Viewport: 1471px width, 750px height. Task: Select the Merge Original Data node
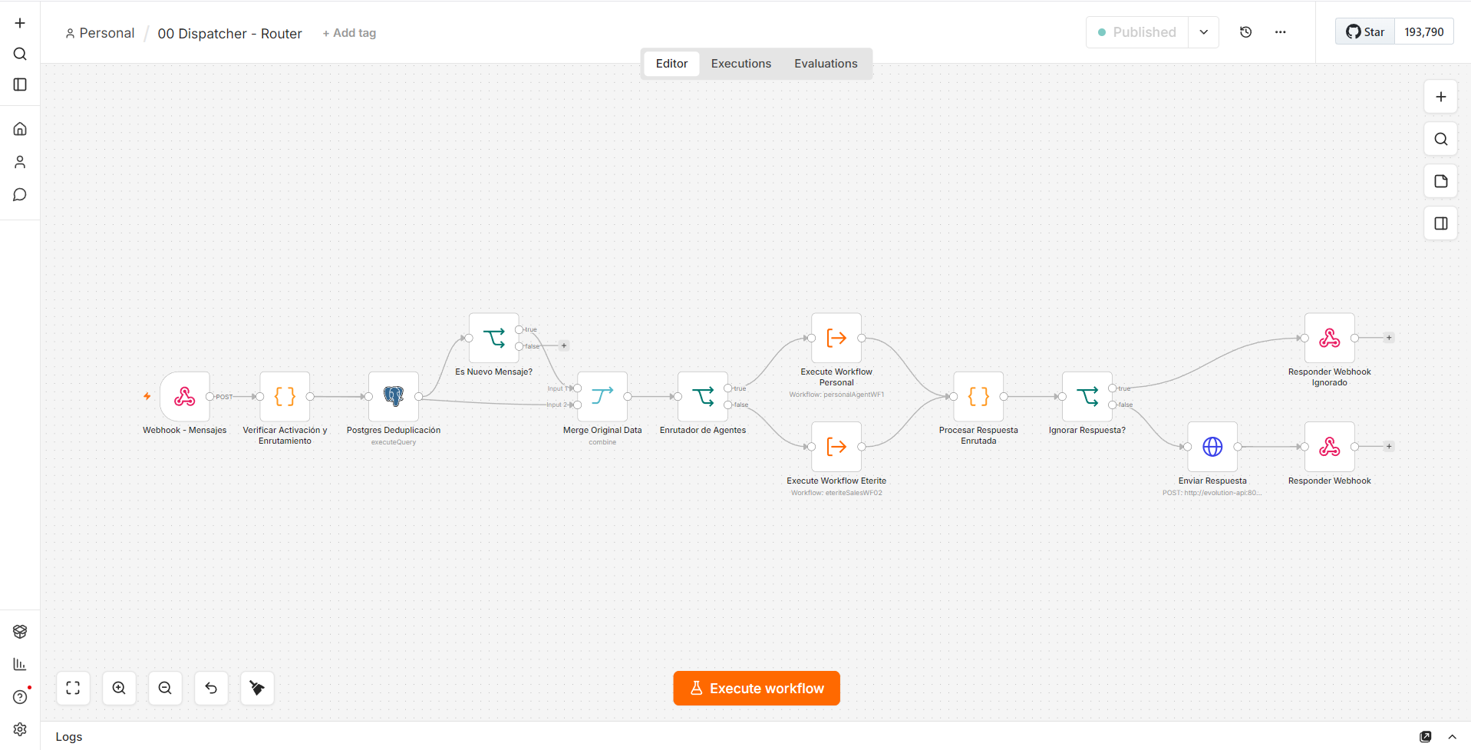click(x=602, y=397)
